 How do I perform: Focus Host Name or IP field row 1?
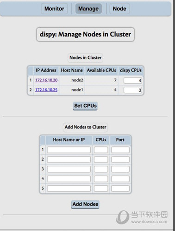pos(69,150)
